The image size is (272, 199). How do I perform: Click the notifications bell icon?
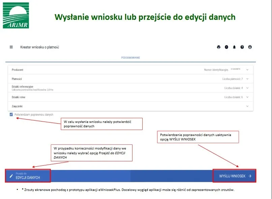(x=234, y=47)
